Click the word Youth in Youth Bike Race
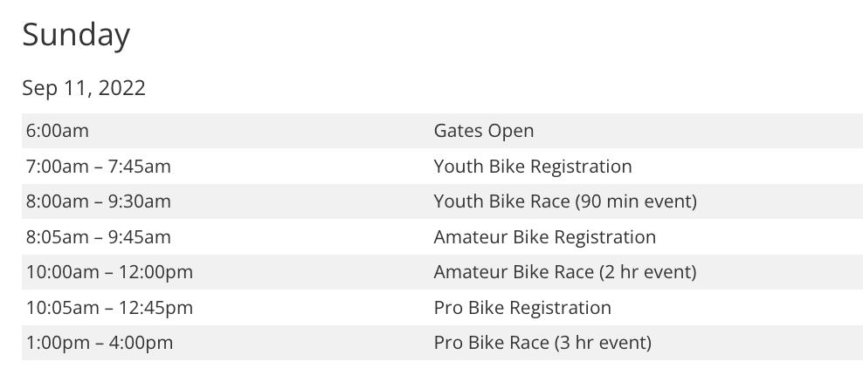The width and height of the screenshot is (863, 382). pos(457,201)
